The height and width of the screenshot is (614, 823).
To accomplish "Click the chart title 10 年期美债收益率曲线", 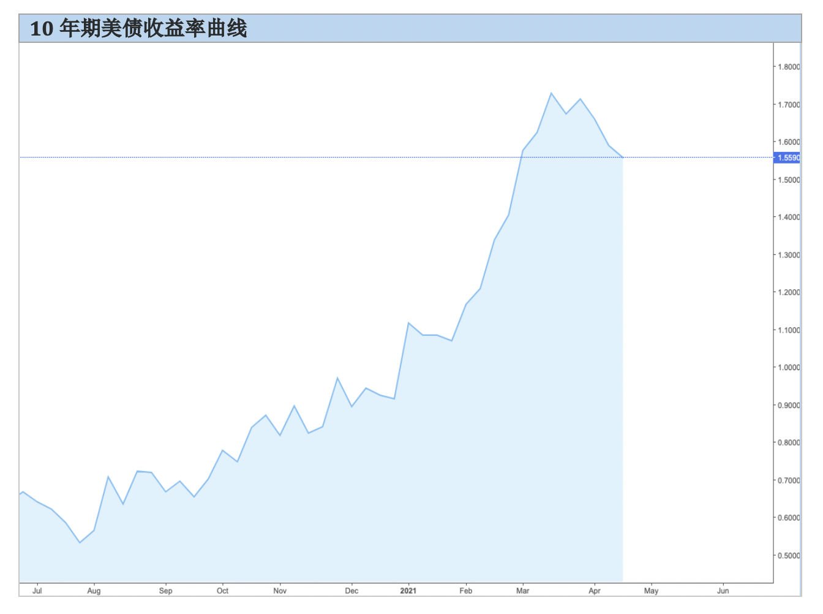I will coord(138,28).
